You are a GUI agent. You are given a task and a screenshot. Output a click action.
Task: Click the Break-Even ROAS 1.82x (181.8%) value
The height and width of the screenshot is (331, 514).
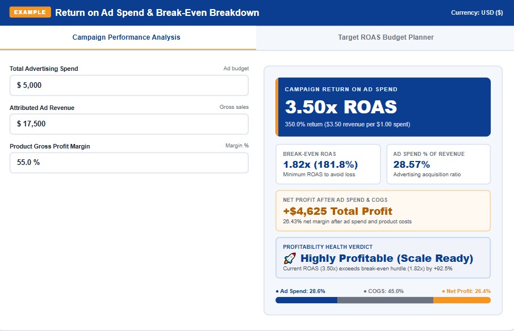[x=320, y=164]
